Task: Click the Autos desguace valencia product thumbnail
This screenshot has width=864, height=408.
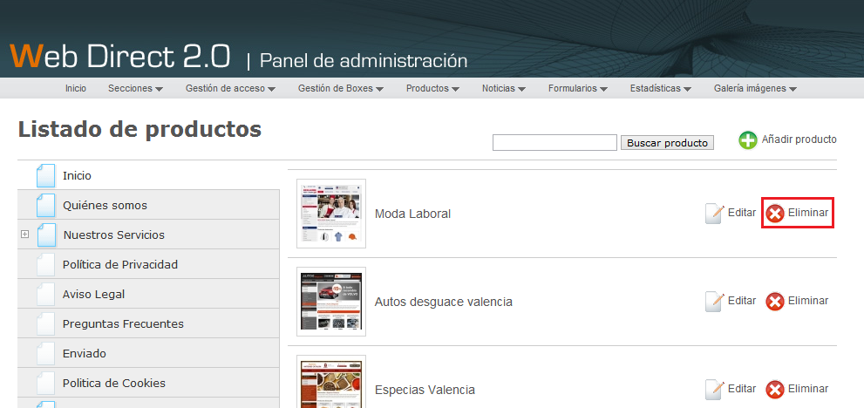Action: click(331, 302)
